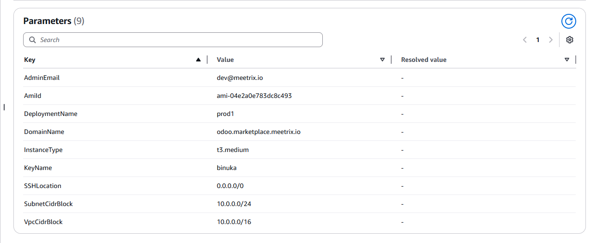Select the AdminEmail key cell
This screenshot has height=243, width=591.
pyautogui.click(x=42, y=78)
